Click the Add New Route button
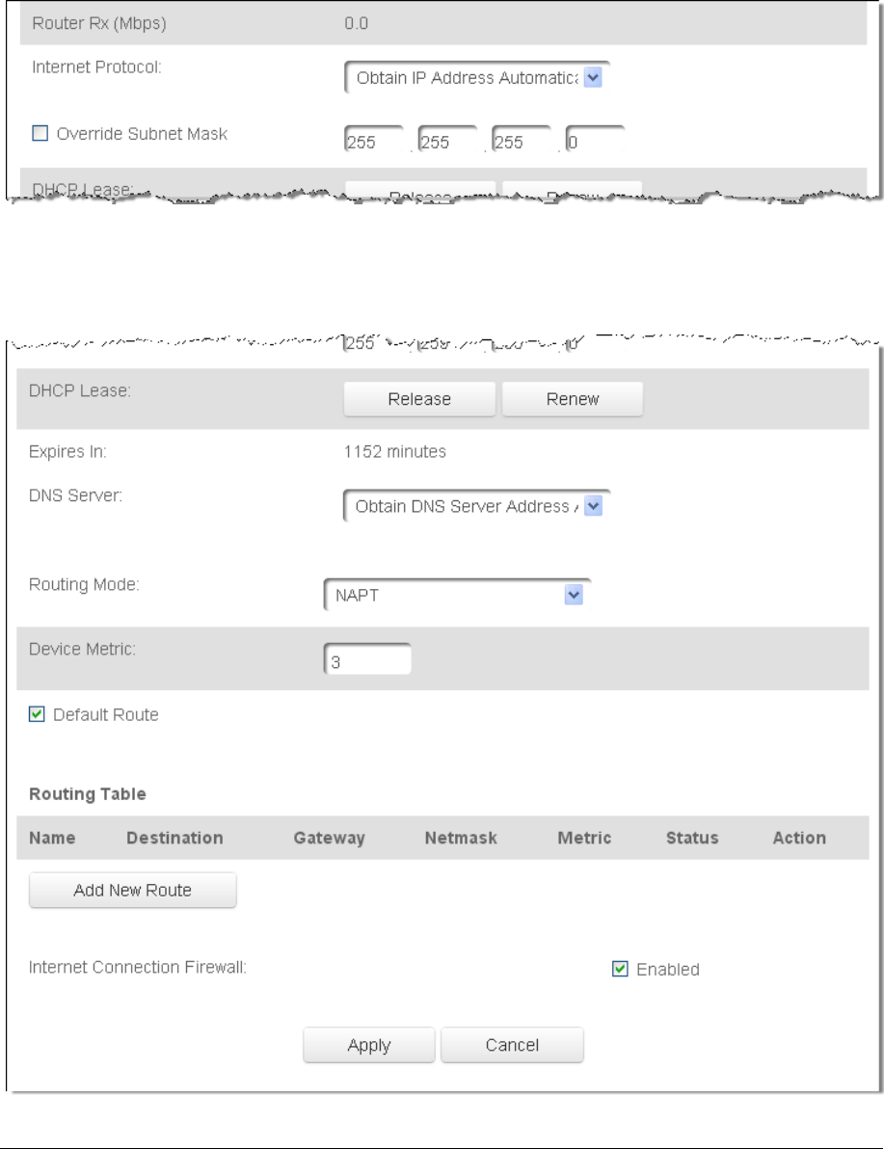 tap(133, 890)
